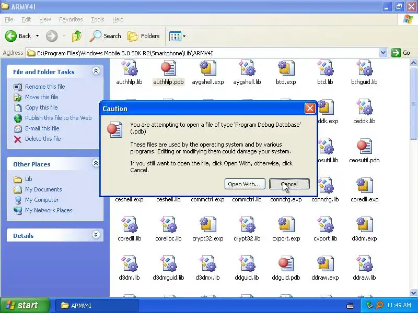
Task: Select the authhlp.pdb file icon
Action: (x=168, y=68)
